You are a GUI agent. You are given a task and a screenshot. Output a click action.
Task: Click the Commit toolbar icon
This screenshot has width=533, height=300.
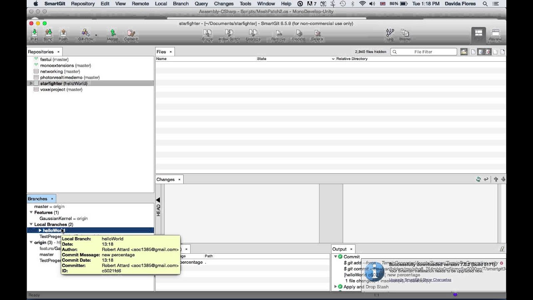tap(131, 35)
